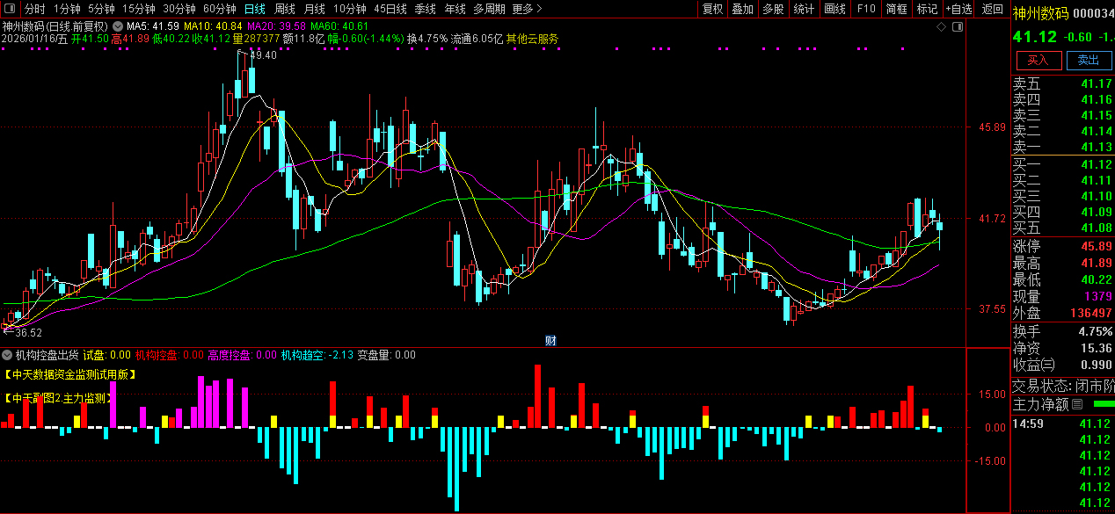The width and height of the screenshot is (1115, 514).
Task: Select the 60分钟 period tab
Action: pyautogui.click(x=219, y=9)
